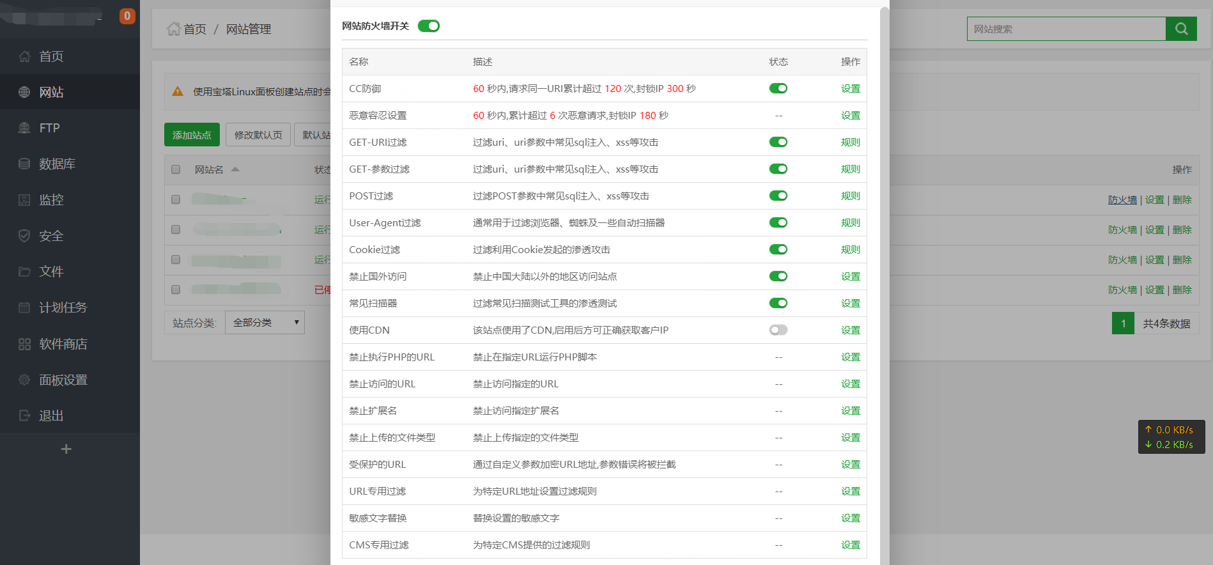Open 设置 for 禁止扩展名
This screenshot has width=1213, height=565.
[x=851, y=410]
